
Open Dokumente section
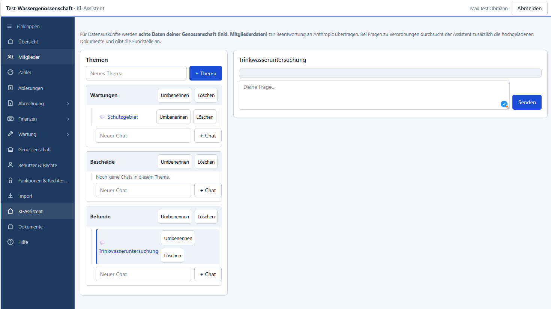[38, 227]
